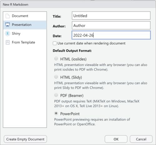Confirm with the OK button
Viewport: 156px width, 145px height.
116,139
